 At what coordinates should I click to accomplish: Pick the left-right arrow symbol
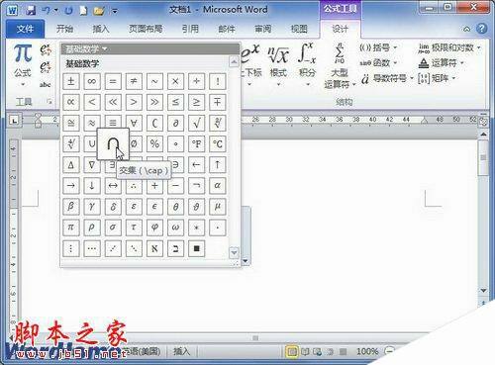(x=113, y=186)
